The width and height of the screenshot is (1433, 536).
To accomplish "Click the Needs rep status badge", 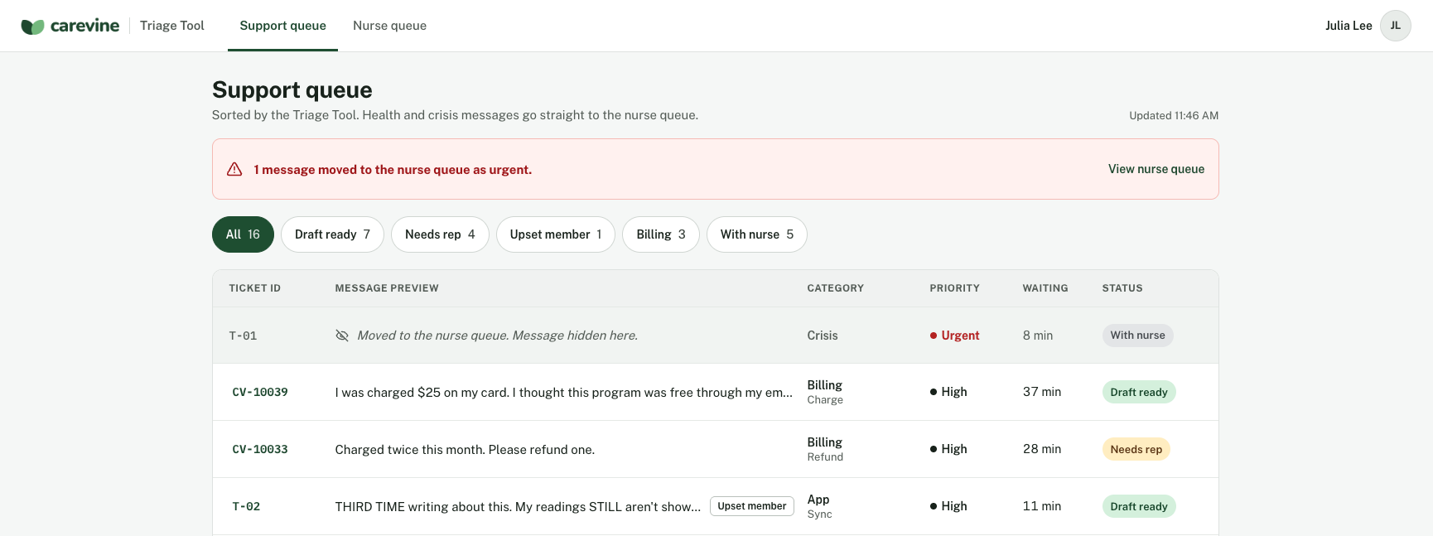I will [x=1136, y=449].
